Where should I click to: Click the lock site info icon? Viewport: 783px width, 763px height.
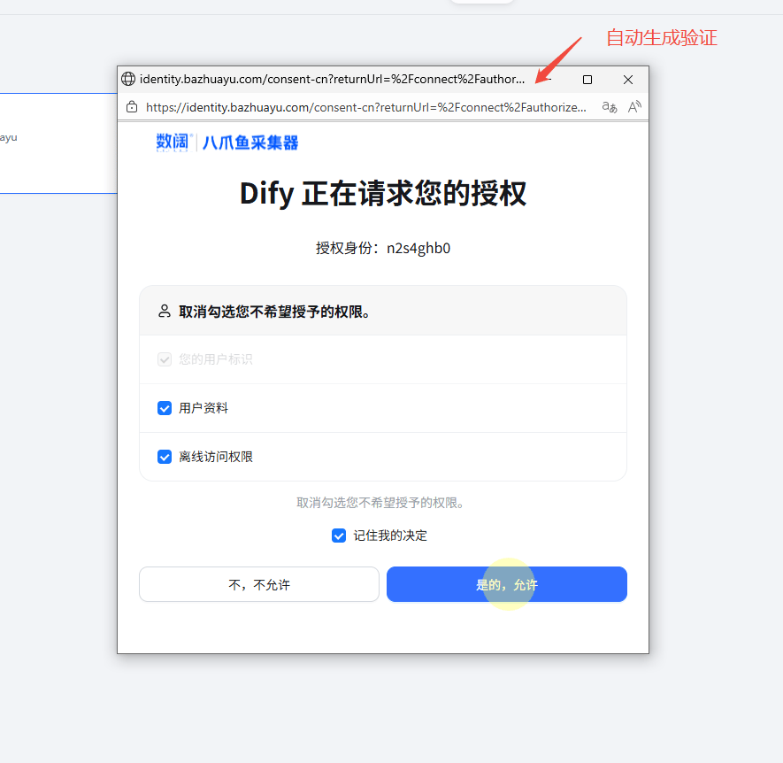click(132, 107)
